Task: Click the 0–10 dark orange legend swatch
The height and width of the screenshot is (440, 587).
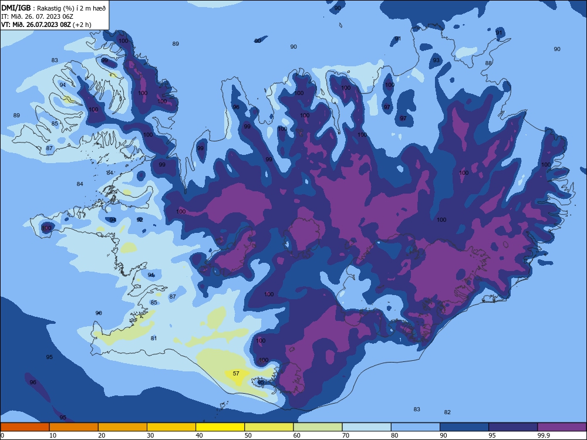Action: pyautogui.click(x=25, y=427)
